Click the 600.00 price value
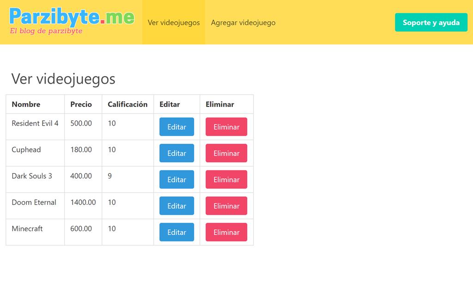The height and width of the screenshot is (305, 473). (81, 229)
